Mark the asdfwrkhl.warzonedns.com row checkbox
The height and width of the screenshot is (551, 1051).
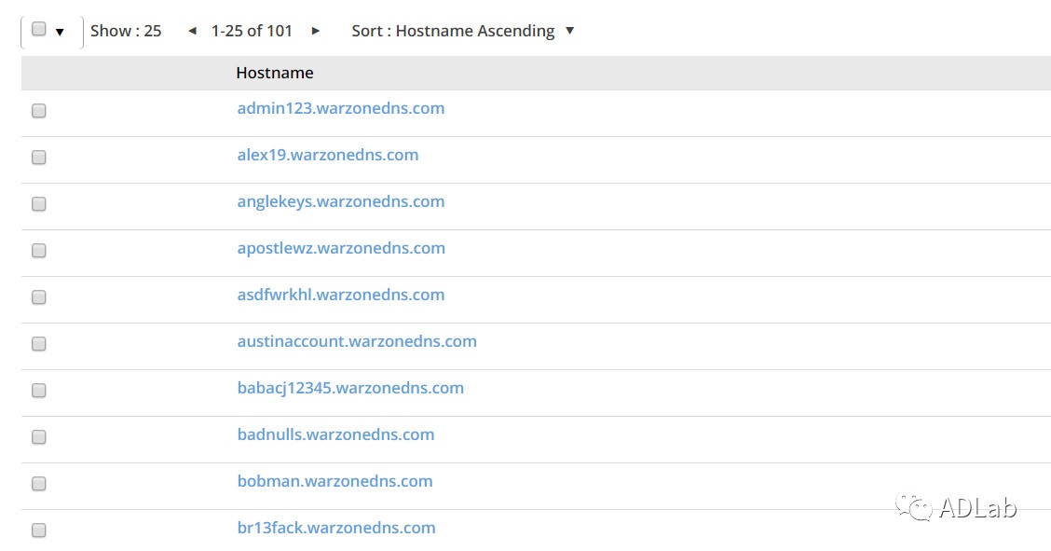[x=39, y=297]
